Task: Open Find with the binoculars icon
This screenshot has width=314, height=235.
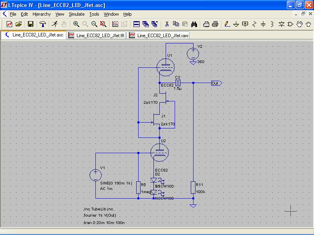Action: 194,24
